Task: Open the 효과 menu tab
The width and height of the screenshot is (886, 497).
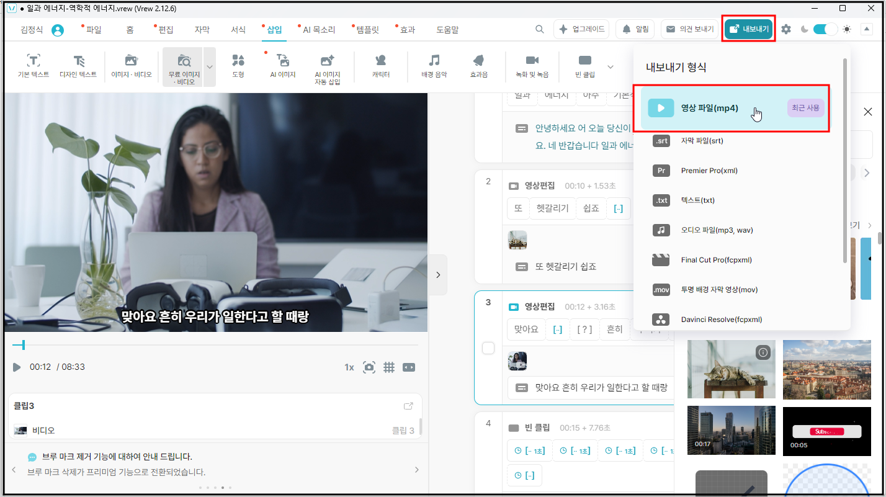Action: pyautogui.click(x=407, y=30)
